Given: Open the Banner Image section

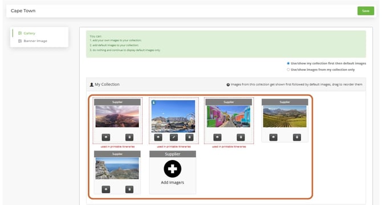Looking at the screenshot, I should coord(35,41).
